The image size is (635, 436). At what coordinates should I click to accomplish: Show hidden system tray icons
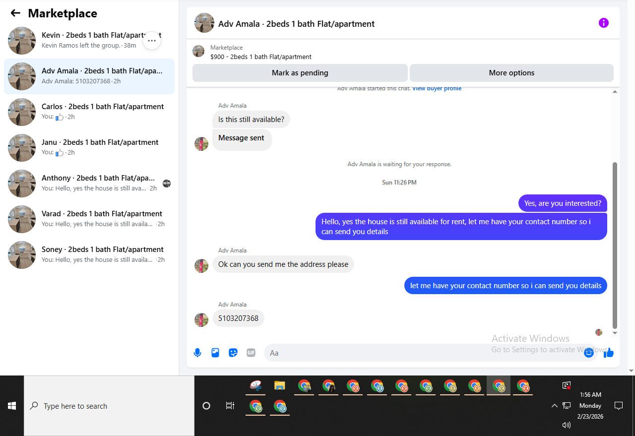(x=555, y=406)
